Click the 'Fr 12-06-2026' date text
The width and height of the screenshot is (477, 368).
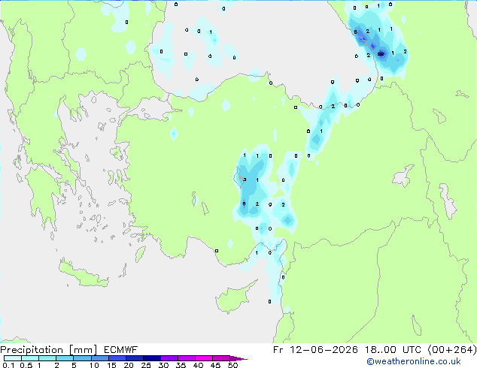[x=315, y=350]
